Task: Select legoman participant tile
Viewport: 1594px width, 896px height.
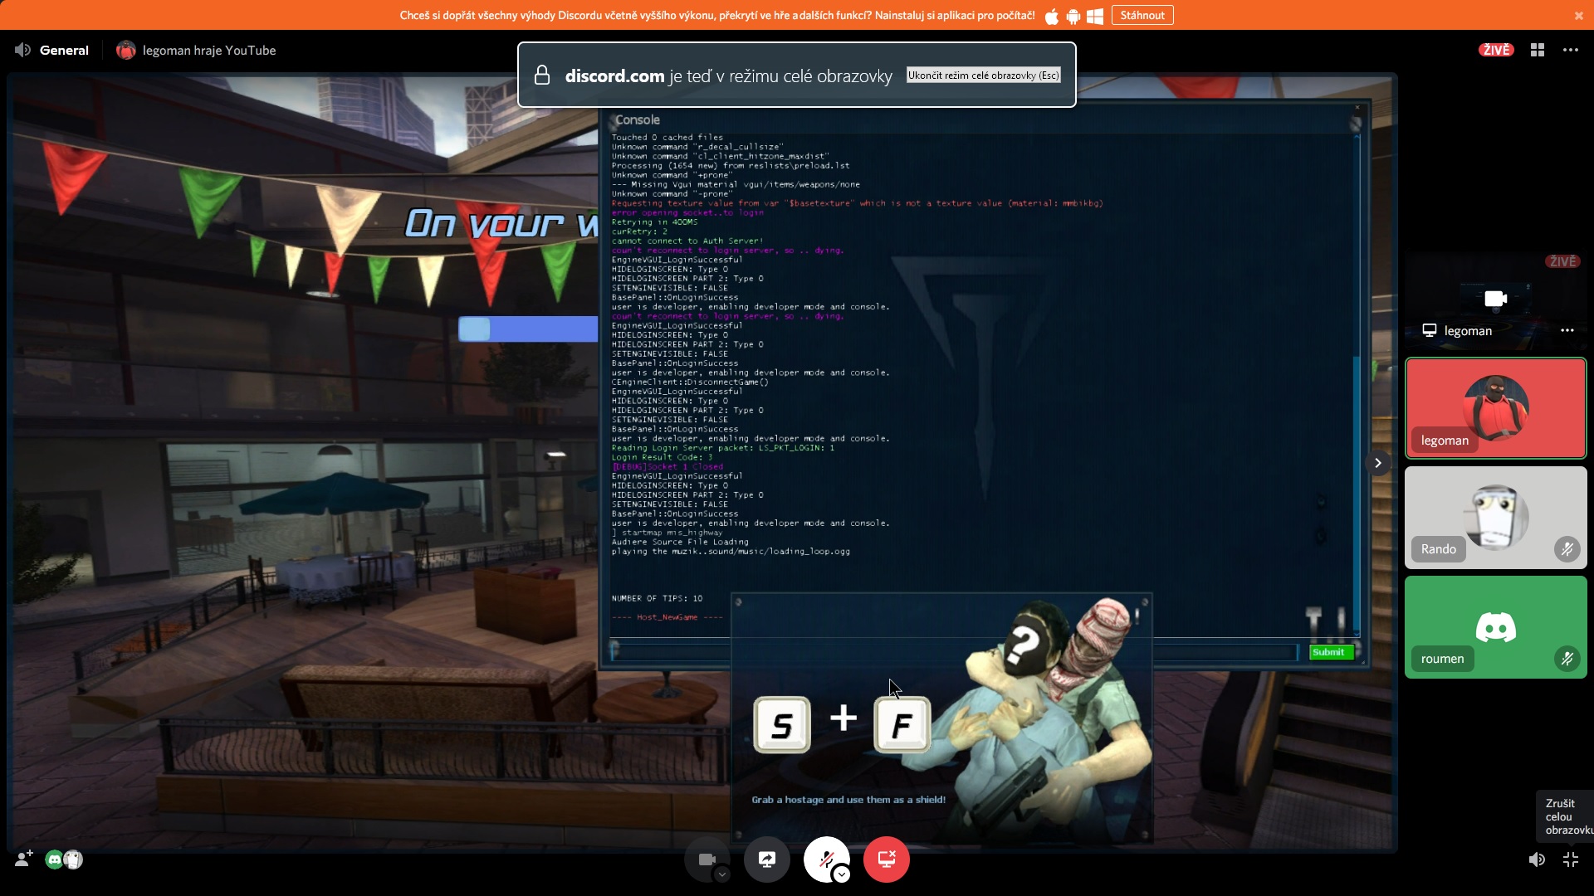Action: (1495, 408)
